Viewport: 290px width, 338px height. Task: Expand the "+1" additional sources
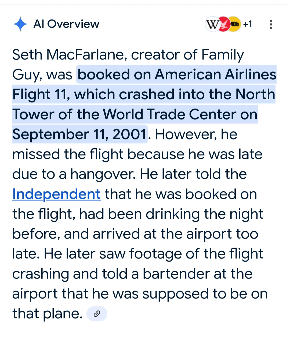point(248,24)
